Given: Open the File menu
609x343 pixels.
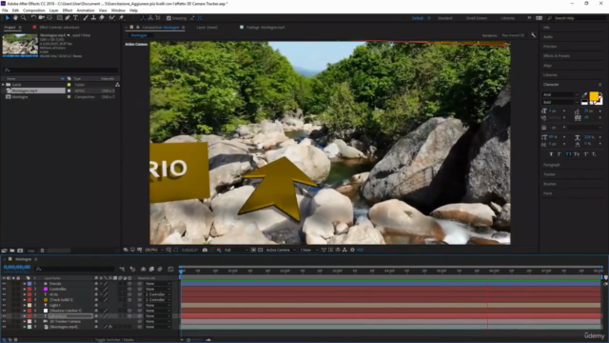Looking at the screenshot, I should coord(5,10).
